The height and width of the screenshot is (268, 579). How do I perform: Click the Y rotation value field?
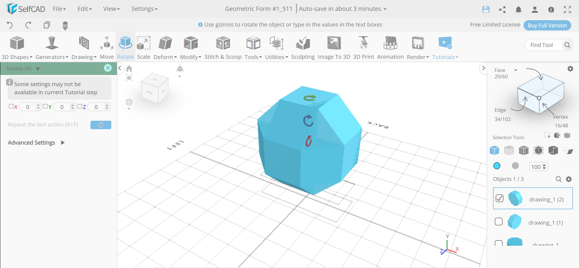(x=65, y=107)
